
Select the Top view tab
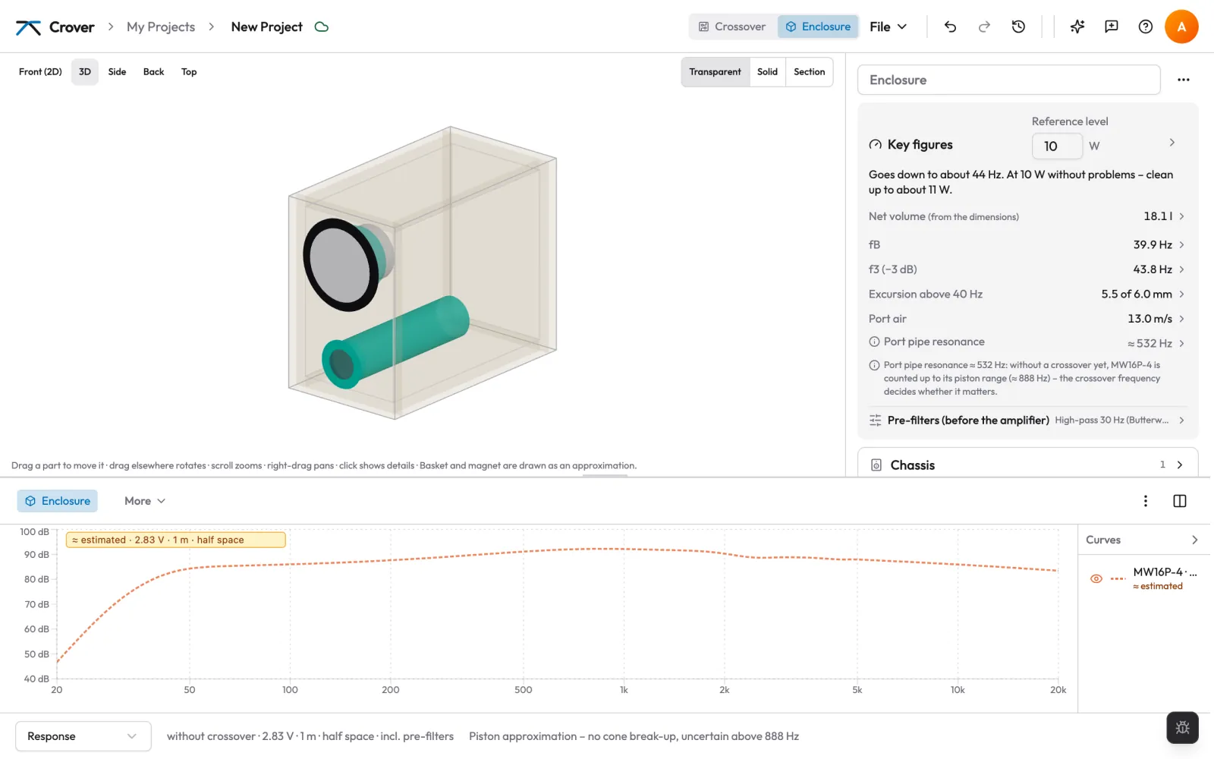click(189, 72)
